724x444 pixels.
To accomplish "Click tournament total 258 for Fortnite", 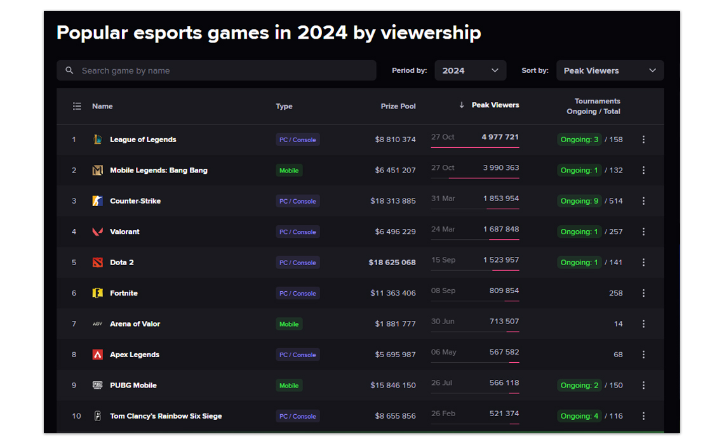I will (616, 293).
